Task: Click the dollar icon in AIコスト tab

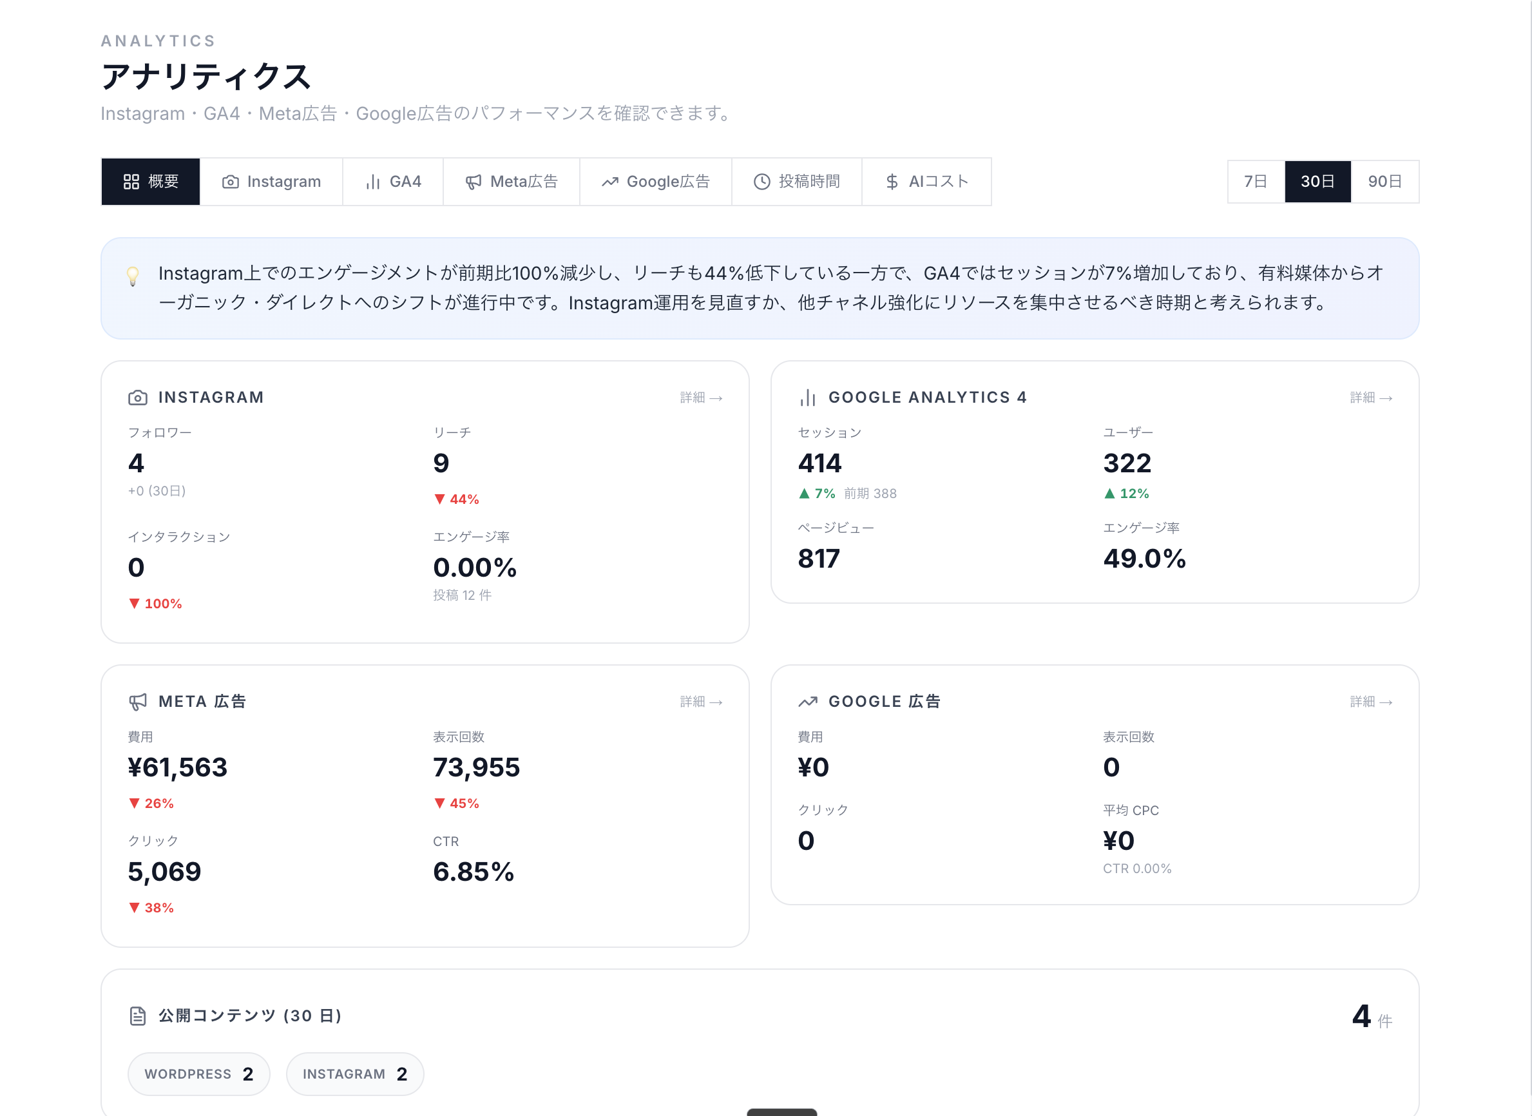Action: click(892, 182)
